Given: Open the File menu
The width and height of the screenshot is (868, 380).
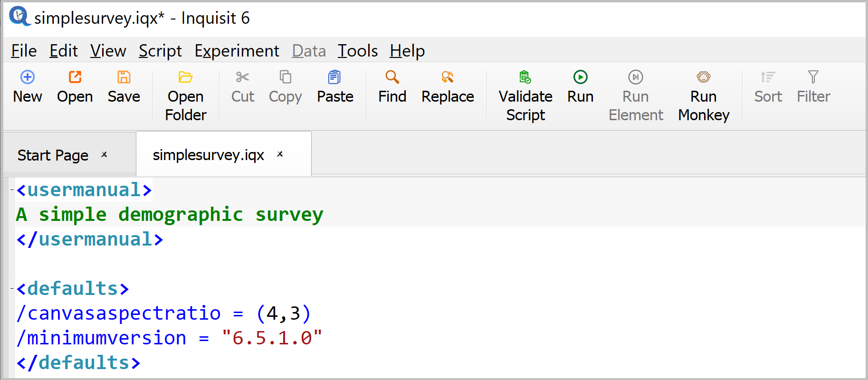Looking at the screenshot, I should [24, 50].
